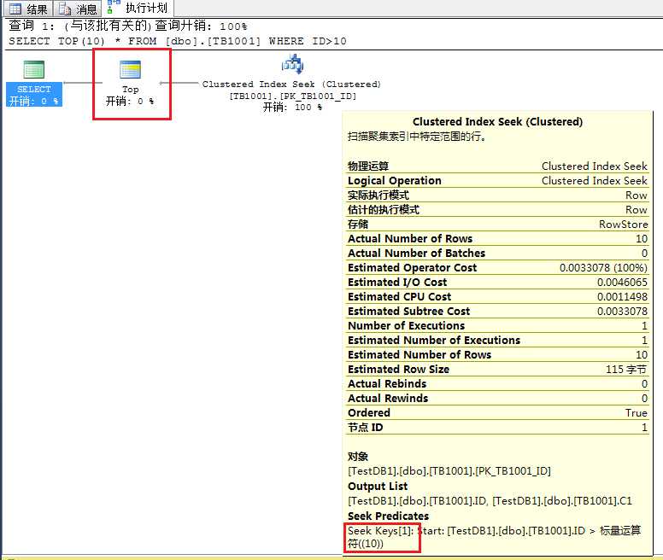Click the Estimated Number of Rows row
The height and width of the screenshot is (560, 663).
pyautogui.click(x=497, y=354)
